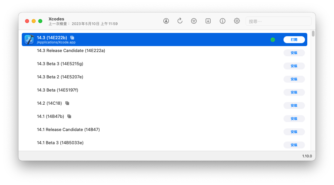Select row 14.3 Release Candidate (14E222a)
Screen dimensions: 334x185
(x=164, y=53)
